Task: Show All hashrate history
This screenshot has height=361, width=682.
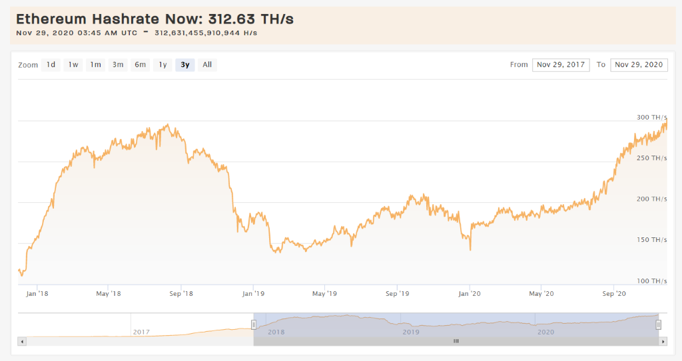Action: 207,64
